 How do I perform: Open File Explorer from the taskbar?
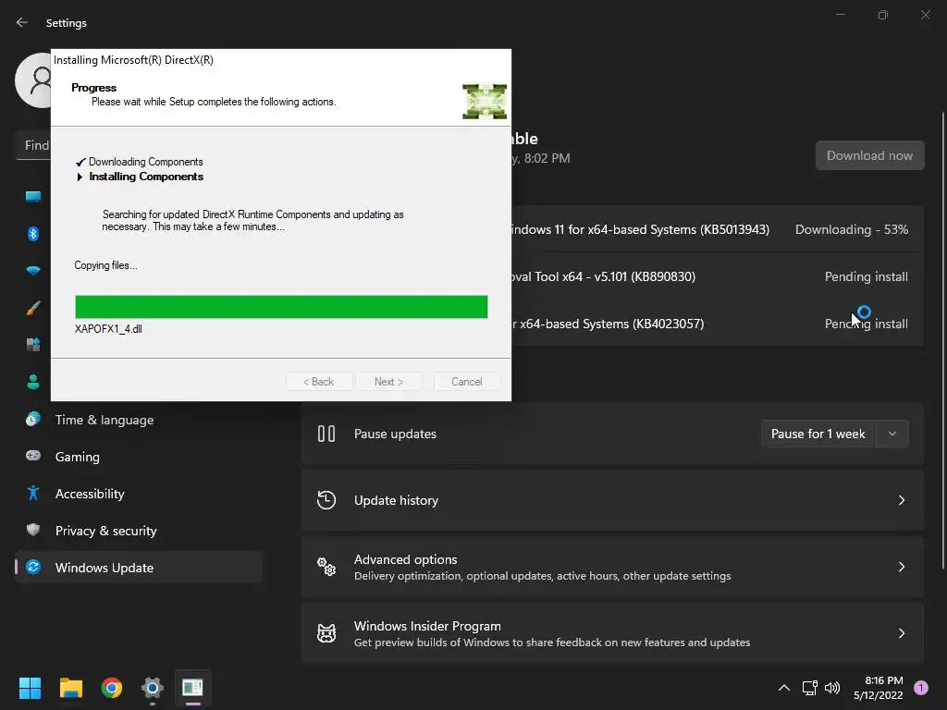pyautogui.click(x=70, y=687)
